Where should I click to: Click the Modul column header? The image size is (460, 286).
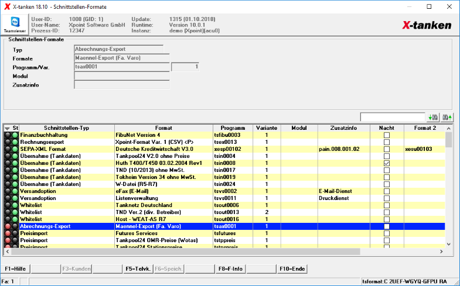click(x=299, y=128)
